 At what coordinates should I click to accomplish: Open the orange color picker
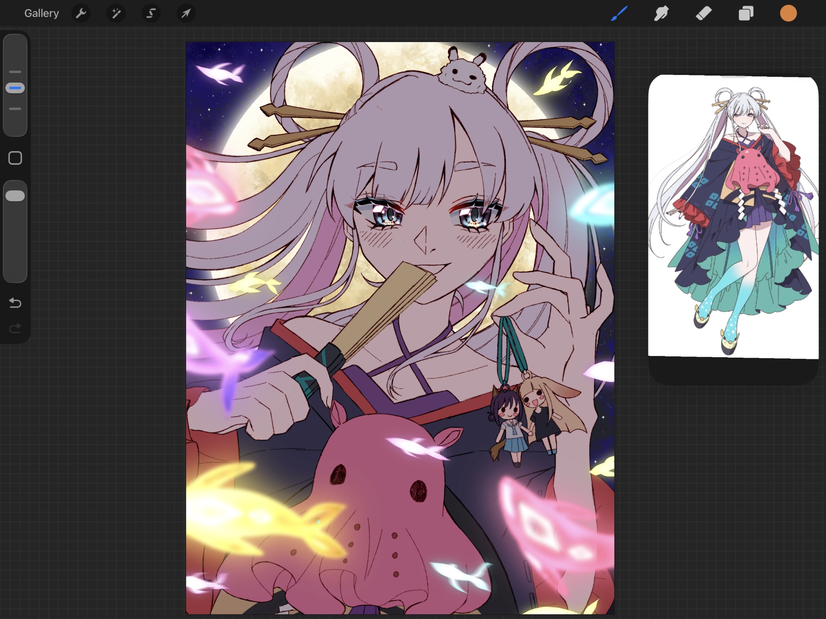[788, 13]
